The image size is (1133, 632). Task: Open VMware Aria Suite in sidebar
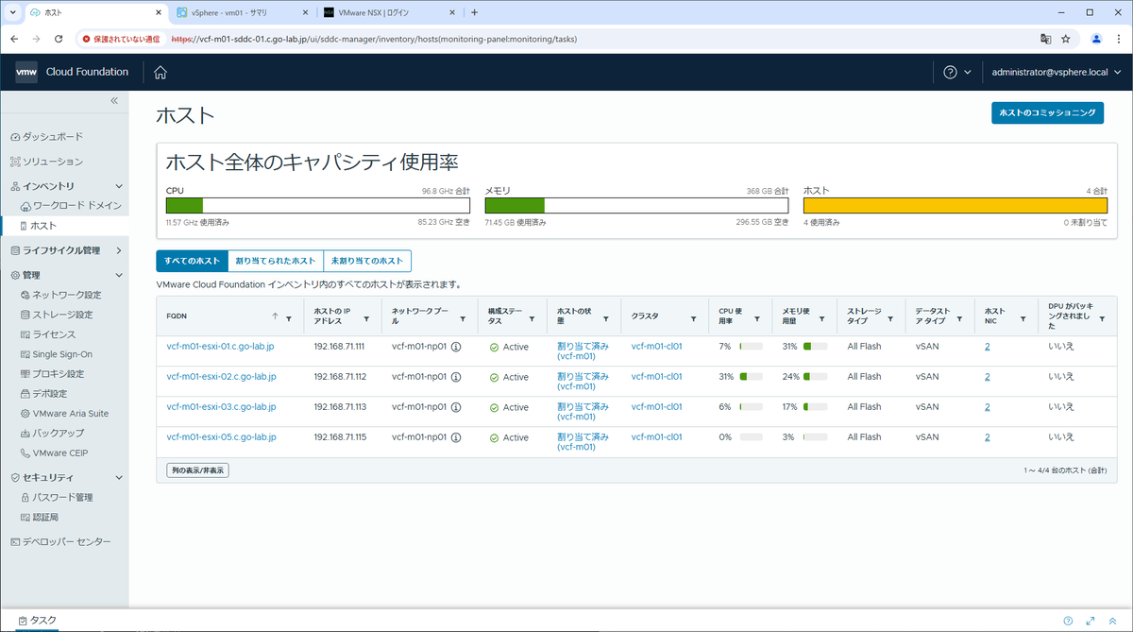[64, 414]
